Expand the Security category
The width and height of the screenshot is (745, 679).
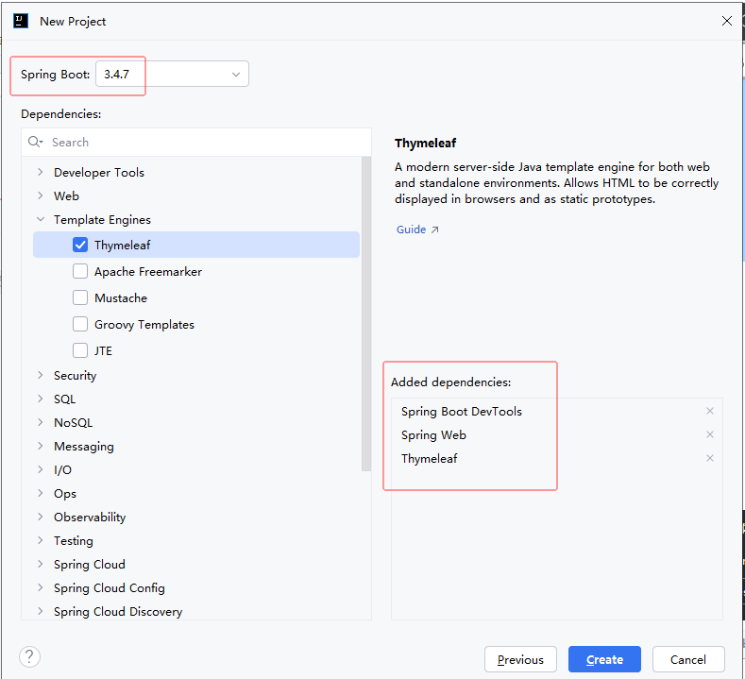[41, 375]
